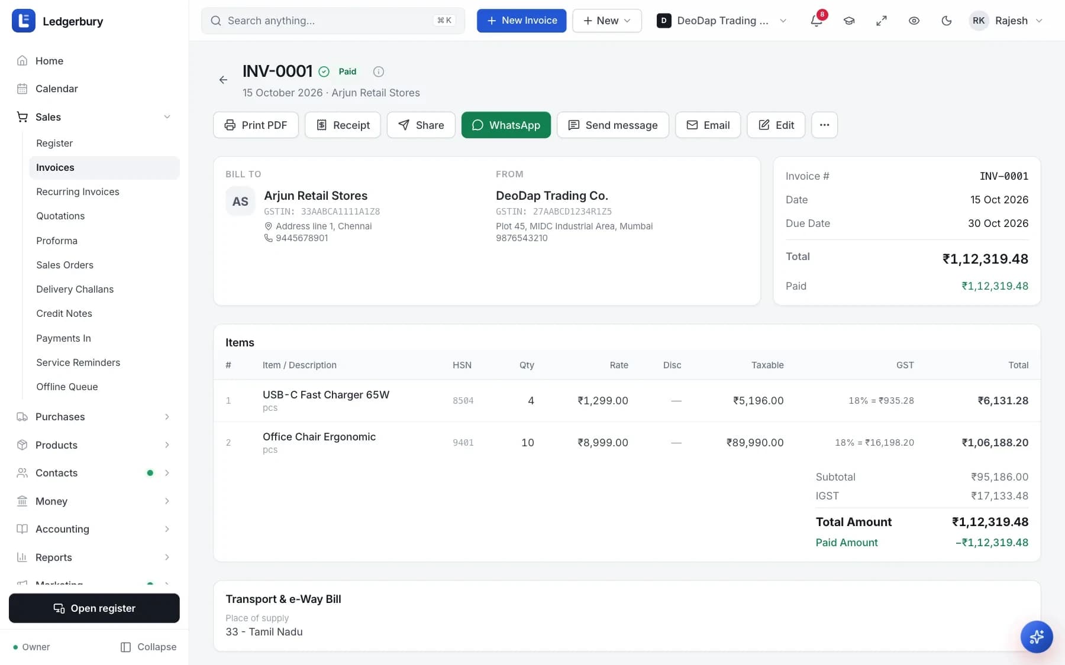Expand the Purchases section
The height and width of the screenshot is (665, 1065).
(x=95, y=417)
